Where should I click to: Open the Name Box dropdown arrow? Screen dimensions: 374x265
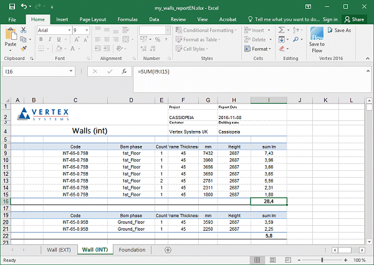click(72, 72)
